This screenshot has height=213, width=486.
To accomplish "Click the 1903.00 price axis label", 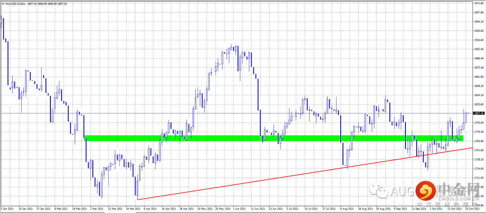I will tap(479, 49).
